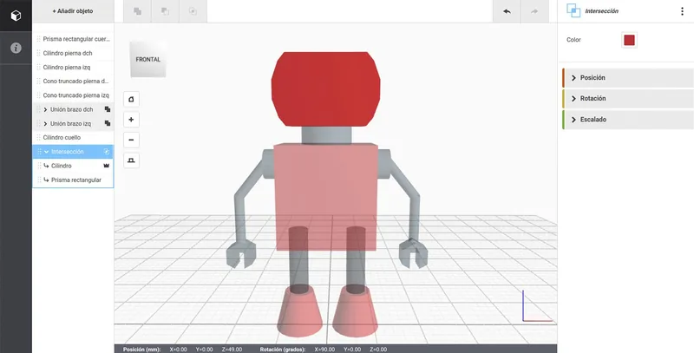This screenshot has height=353, width=694.
Task: Click the Z=49.00 position value
Action: coord(232,350)
